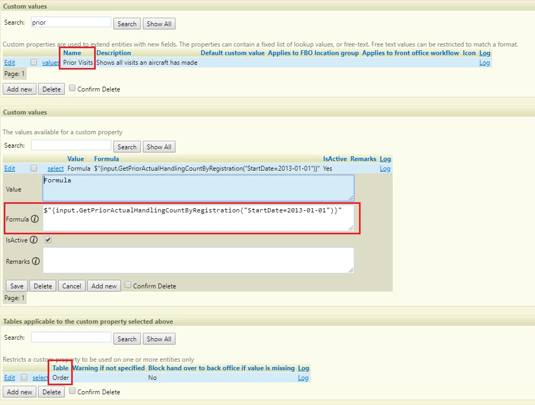This screenshot has height=405, width=535.
Task: Tick the Order table row checkbox
Action: pos(24,377)
